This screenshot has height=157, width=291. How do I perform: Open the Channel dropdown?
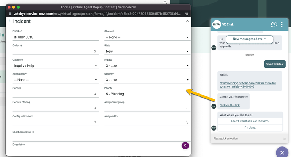[x=147, y=37]
